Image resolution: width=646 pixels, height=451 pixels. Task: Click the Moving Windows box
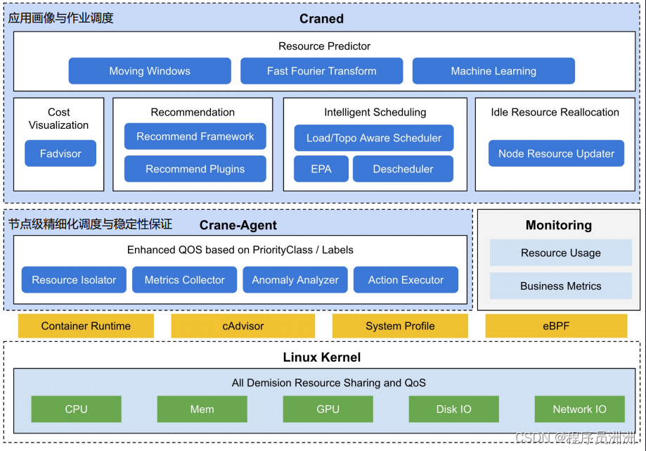(150, 71)
